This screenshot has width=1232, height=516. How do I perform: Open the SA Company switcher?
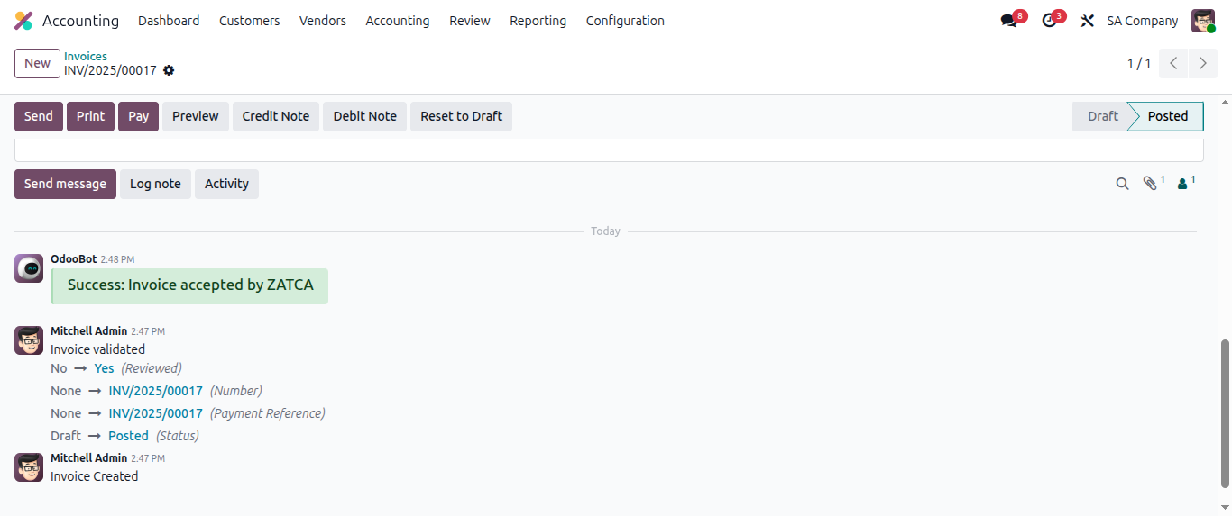coord(1142,21)
